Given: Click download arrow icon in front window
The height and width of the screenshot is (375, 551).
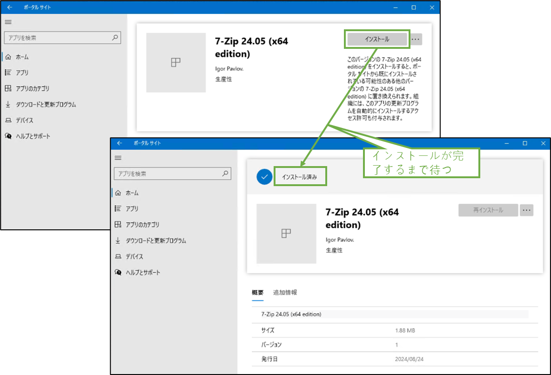Looking at the screenshot, I should (x=118, y=241).
